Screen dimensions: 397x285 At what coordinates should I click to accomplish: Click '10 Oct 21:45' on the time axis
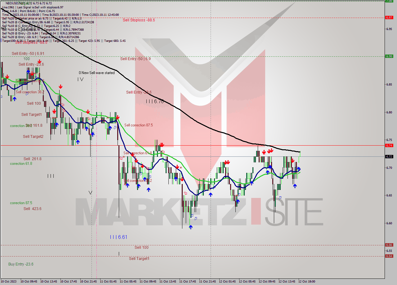coord(88,282)
